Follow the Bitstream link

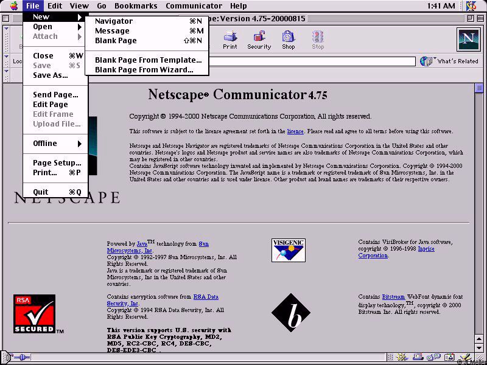[393, 297]
